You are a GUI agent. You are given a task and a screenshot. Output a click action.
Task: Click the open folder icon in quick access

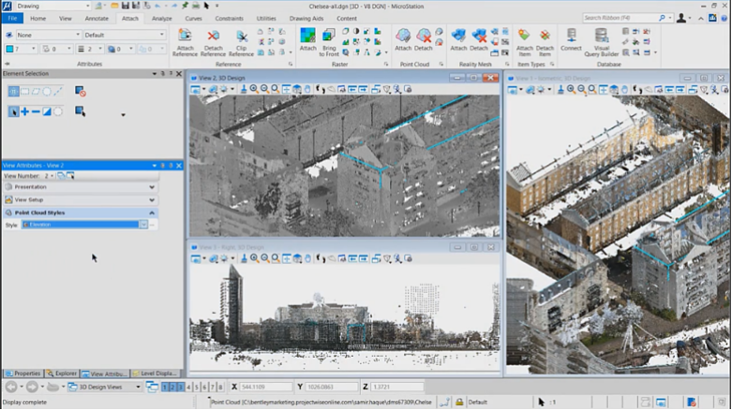[x=114, y=6]
